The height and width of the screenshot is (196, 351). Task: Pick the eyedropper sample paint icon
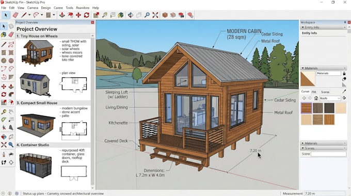[344, 91]
